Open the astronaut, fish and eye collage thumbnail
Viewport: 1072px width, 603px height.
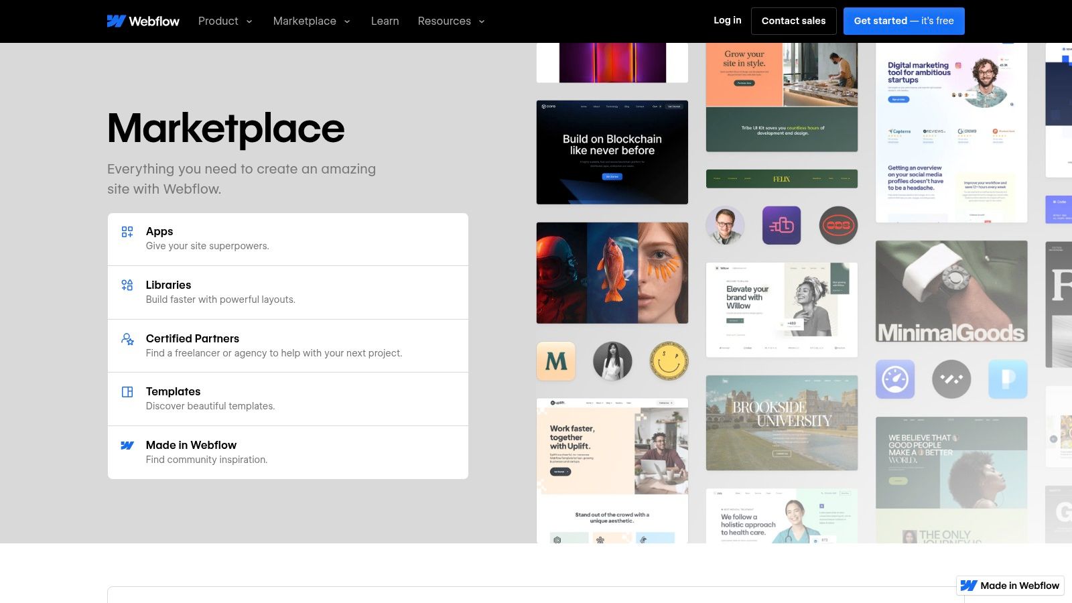612,273
